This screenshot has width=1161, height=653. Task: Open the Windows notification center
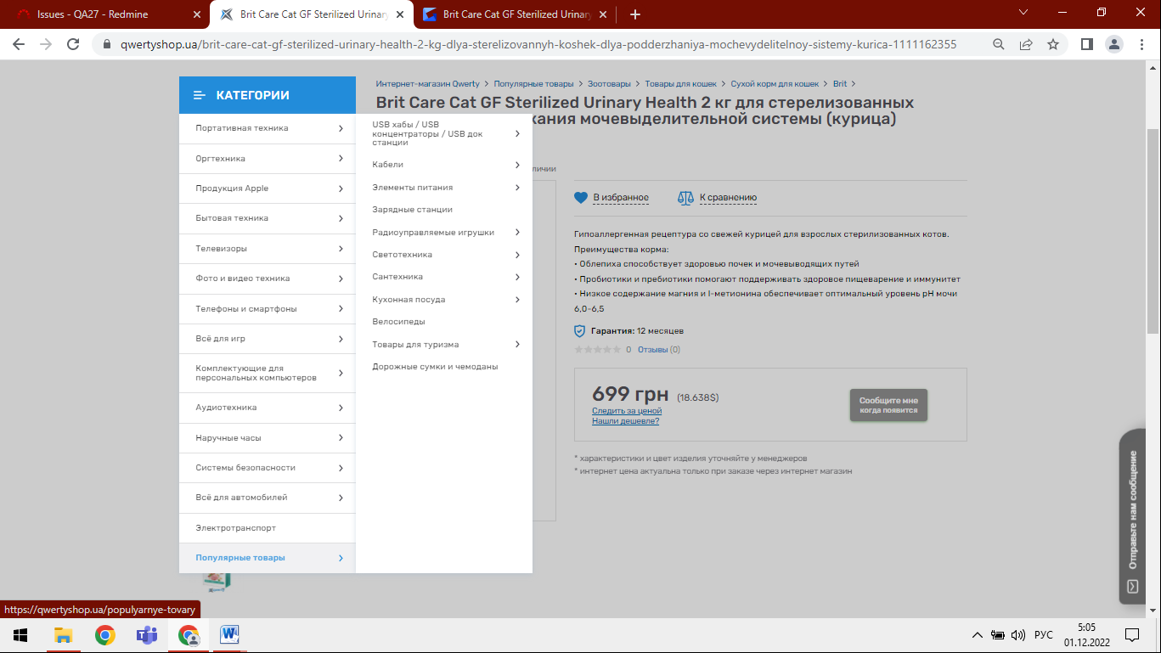[x=1131, y=635]
